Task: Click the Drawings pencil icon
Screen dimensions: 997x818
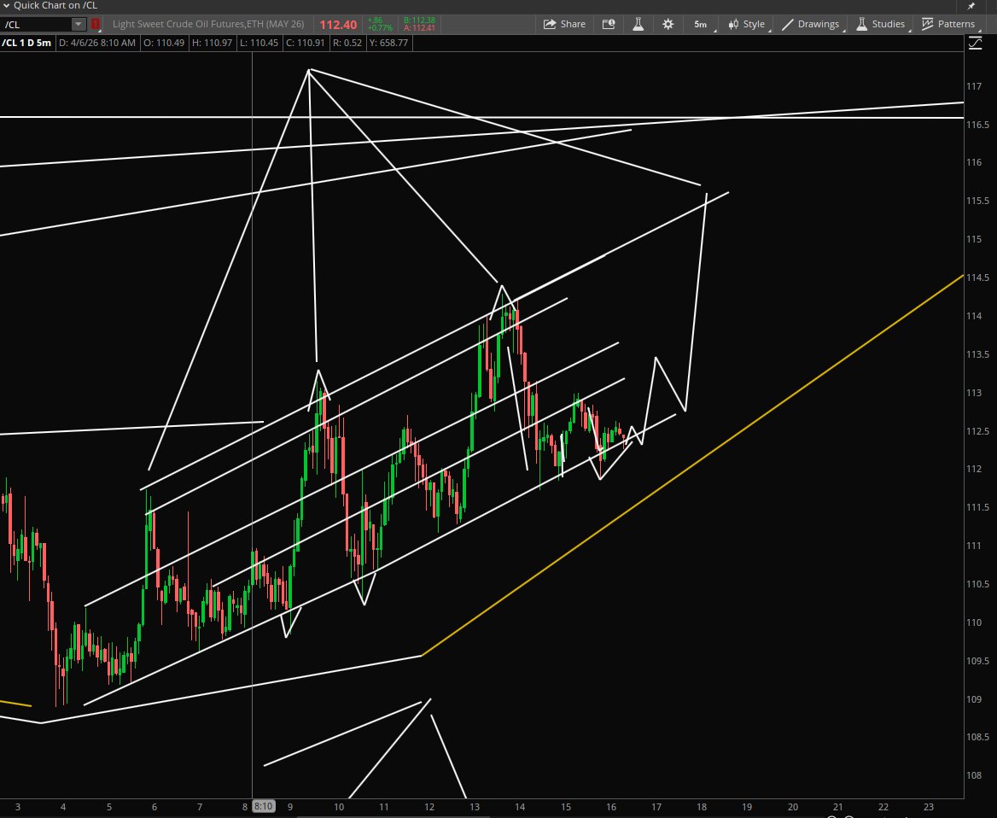Action: pyautogui.click(x=786, y=24)
